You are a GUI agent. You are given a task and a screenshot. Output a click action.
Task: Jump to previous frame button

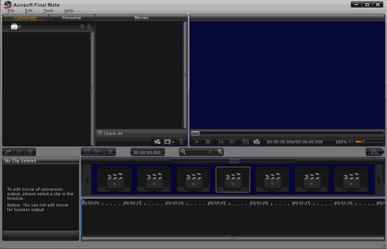(x=221, y=142)
